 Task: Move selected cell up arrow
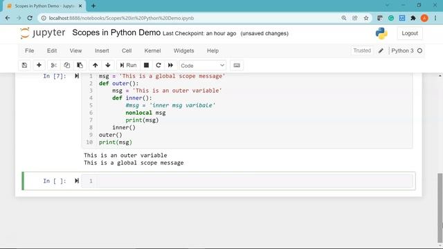[x=96, y=65]
